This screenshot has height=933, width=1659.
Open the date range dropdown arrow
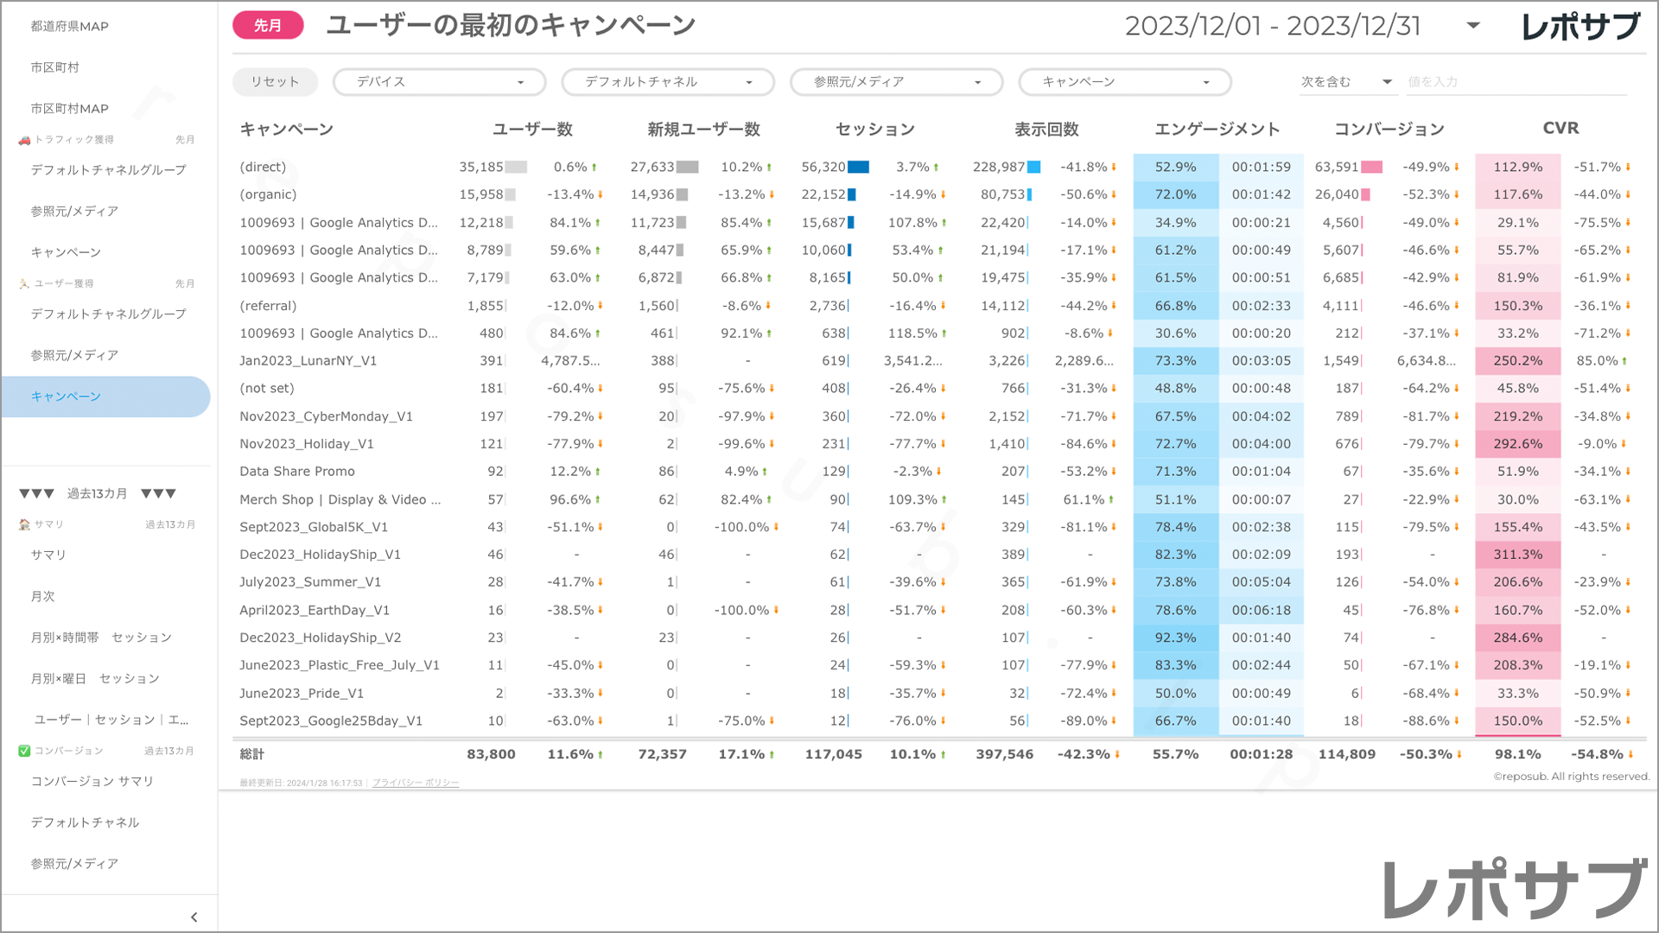(x=1473, y=26)
